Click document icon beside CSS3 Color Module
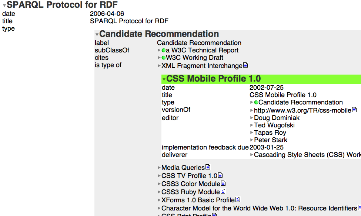Screen dimensions: 361x216 tap(223, 184)
